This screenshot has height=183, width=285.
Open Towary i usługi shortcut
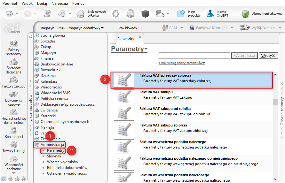[14, 147]
